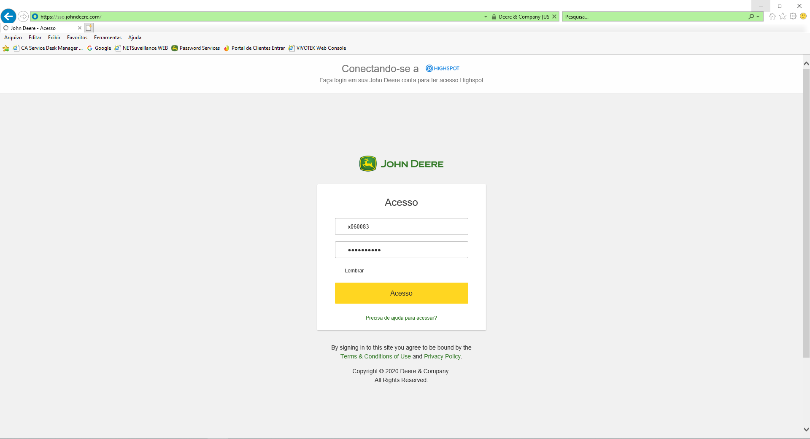Screen dimensions: 810x439
Task: Open the Arquivo menu
Action: coord(13,38)
